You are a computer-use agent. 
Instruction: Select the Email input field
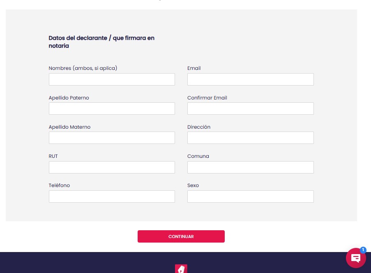click(x=250, y=79)
